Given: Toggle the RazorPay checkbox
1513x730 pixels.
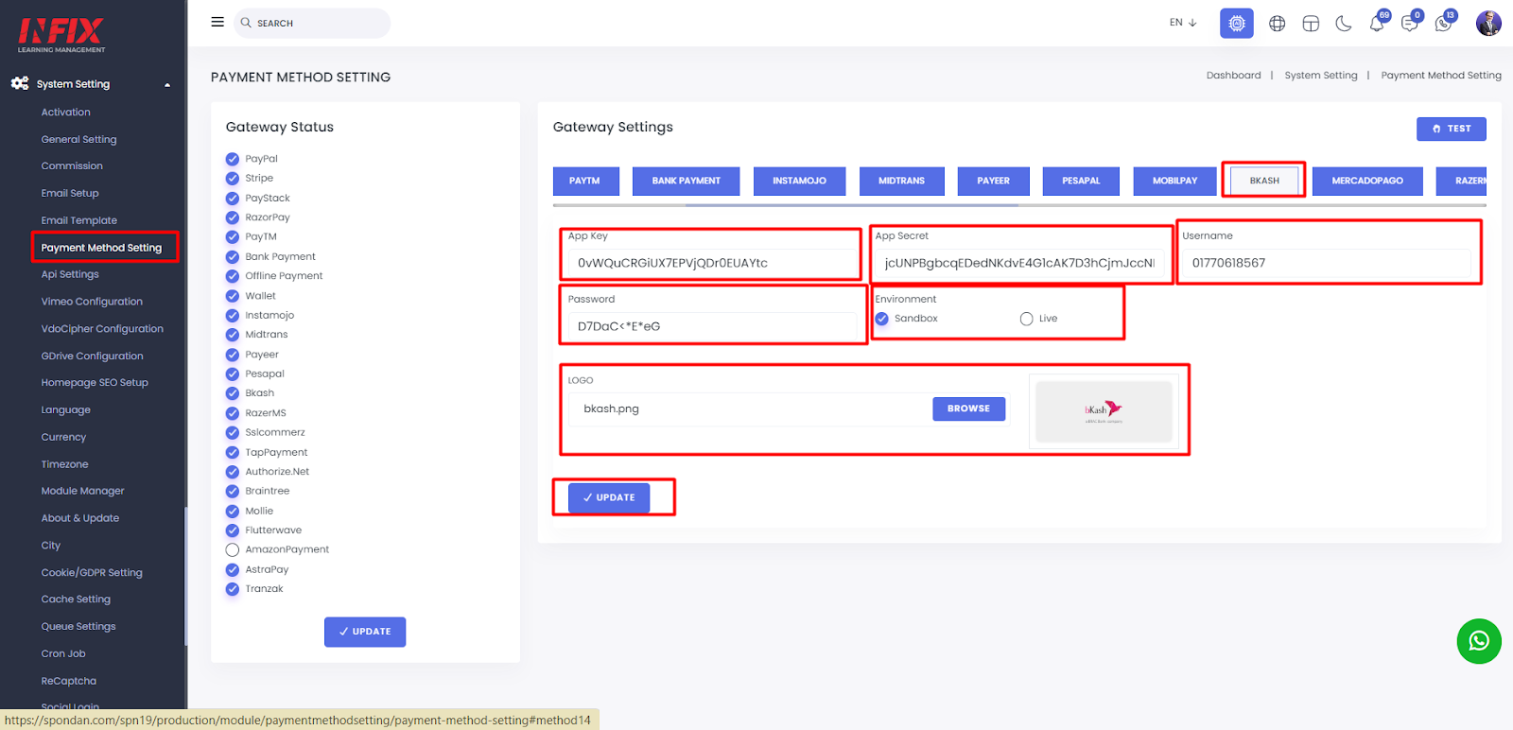Looking at the screenshot, I should tap(233, 217).
